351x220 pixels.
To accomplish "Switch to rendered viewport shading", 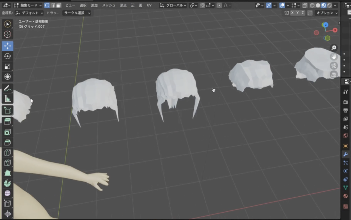I will 329,5.
